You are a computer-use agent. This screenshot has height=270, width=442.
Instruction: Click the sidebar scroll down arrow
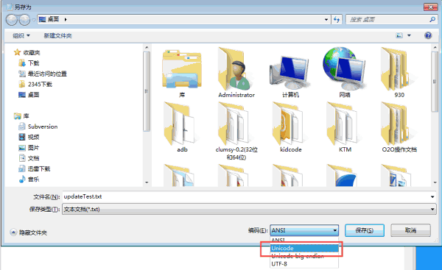pos(147,182)
